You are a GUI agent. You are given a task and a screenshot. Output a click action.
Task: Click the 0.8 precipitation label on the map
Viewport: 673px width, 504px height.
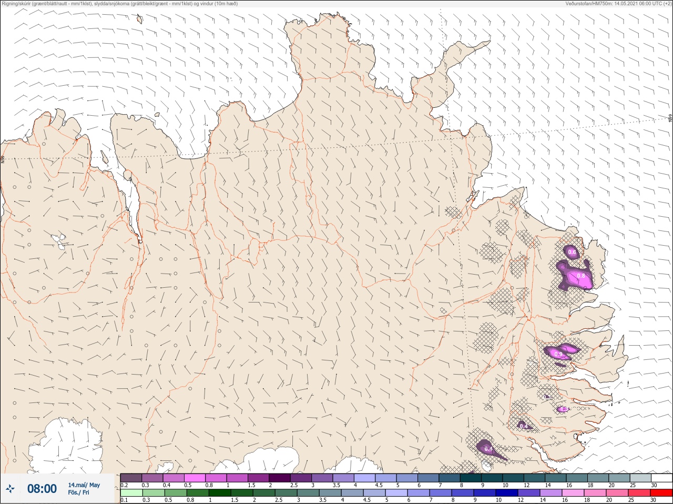(x=581, y=276)
